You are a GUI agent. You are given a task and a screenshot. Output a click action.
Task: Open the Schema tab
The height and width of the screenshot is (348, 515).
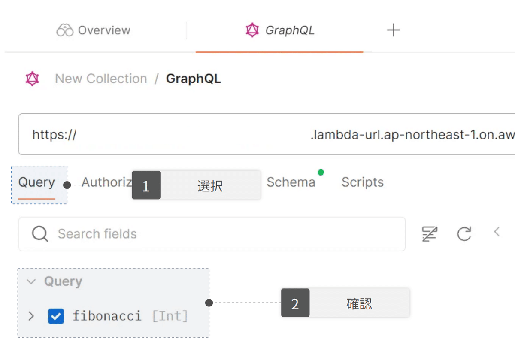tap(291, 182)
